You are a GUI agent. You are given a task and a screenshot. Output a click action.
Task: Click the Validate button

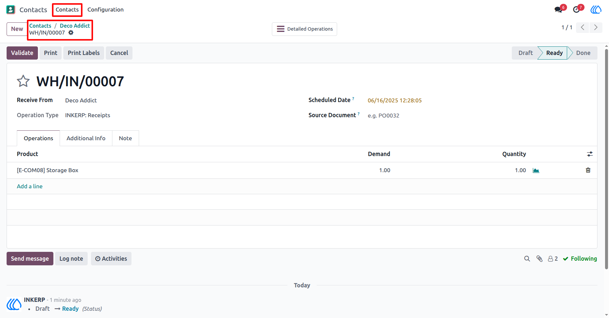(x=22, y=53)
